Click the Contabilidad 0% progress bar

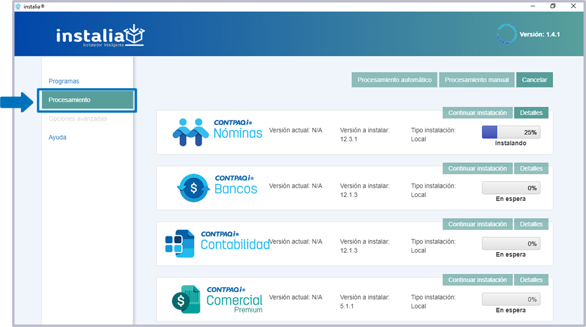coord(511,243)
